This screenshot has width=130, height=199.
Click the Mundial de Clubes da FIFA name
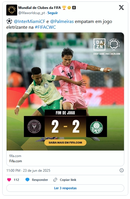point(40,8)
